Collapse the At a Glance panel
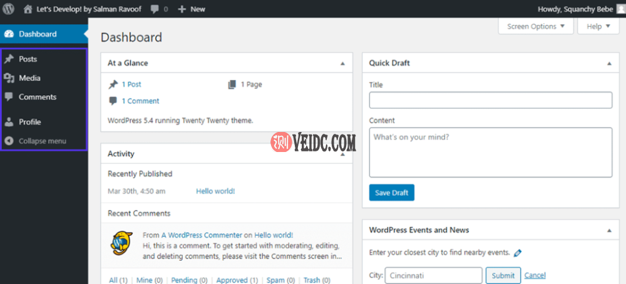 click(x=342, y=63)
